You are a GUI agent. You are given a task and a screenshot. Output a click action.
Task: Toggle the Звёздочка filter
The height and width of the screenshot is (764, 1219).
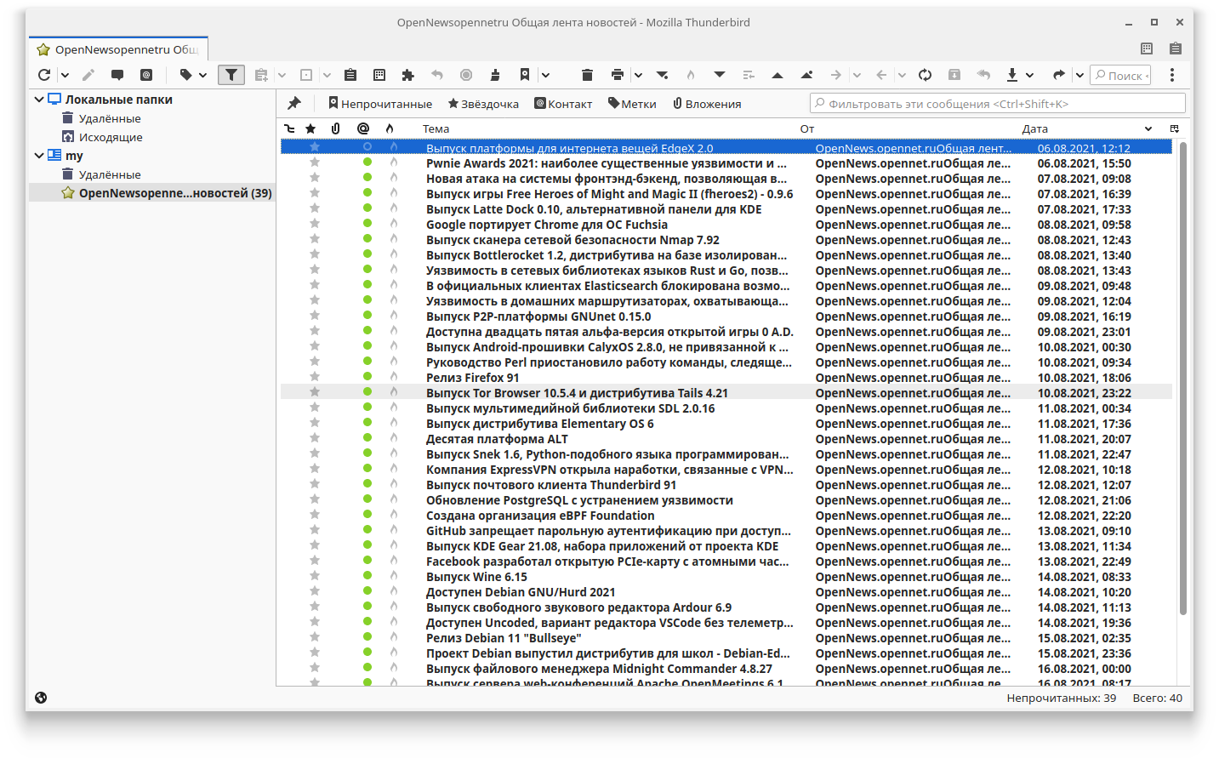click(x=483, y=104)
